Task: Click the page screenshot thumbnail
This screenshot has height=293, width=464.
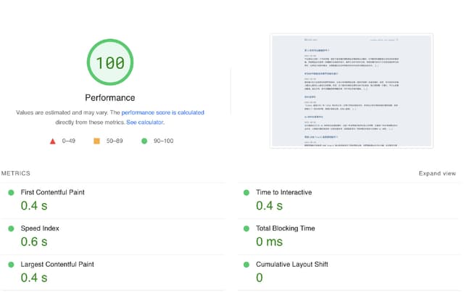Action: tap(351, 91)
